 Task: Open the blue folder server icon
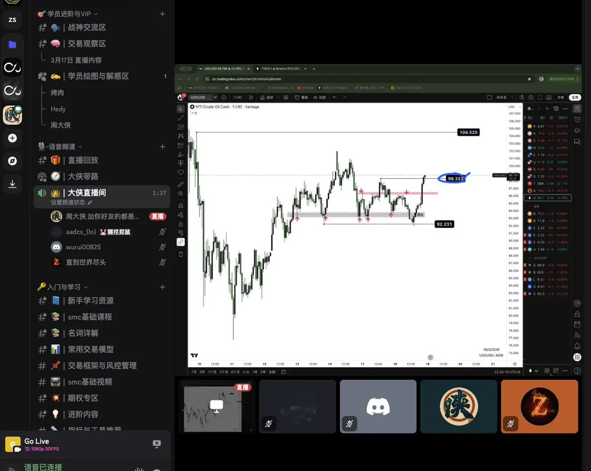(x=12, y=44)
